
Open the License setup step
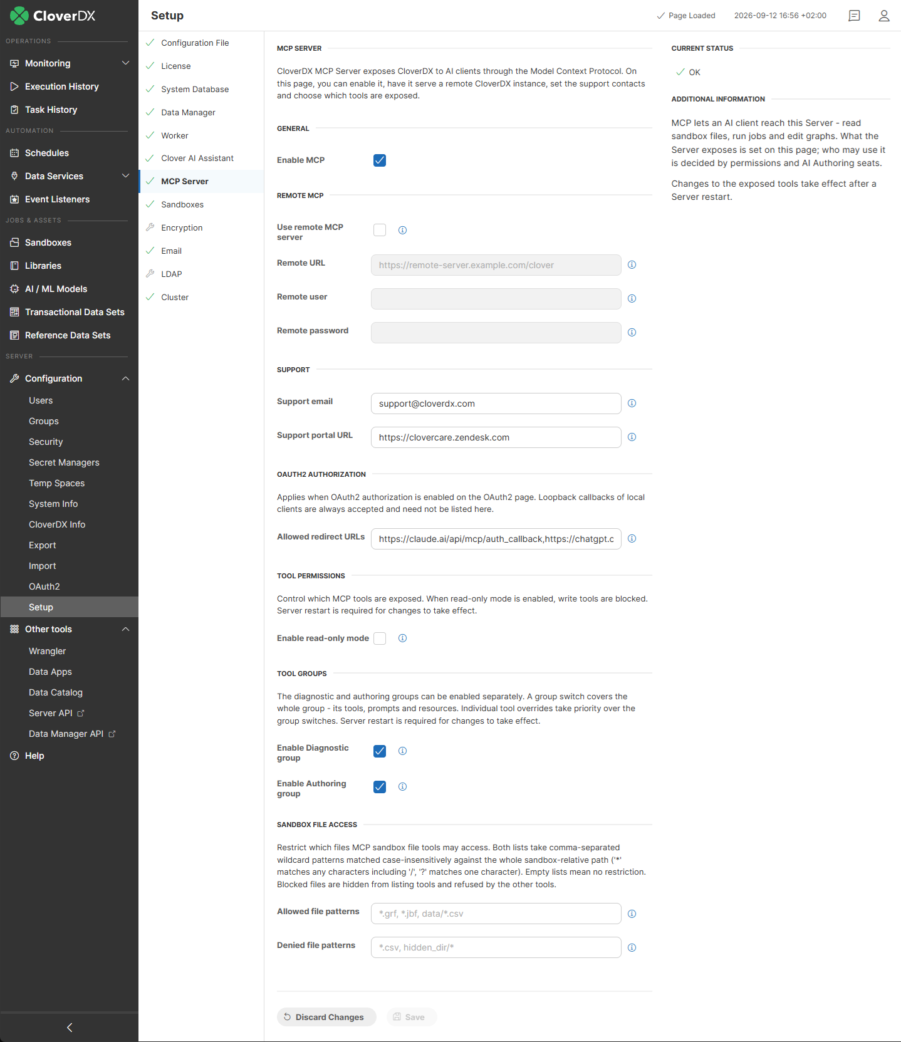click(201, 66)
